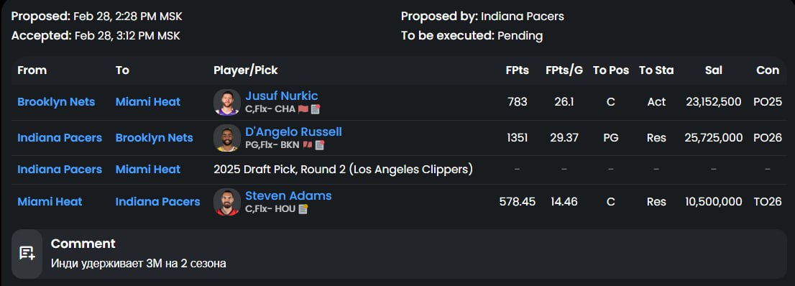Viewport: 795px width, 286px height.
Task: Click D'Angelo Russell's player headshot
Action: pos(227,138)
